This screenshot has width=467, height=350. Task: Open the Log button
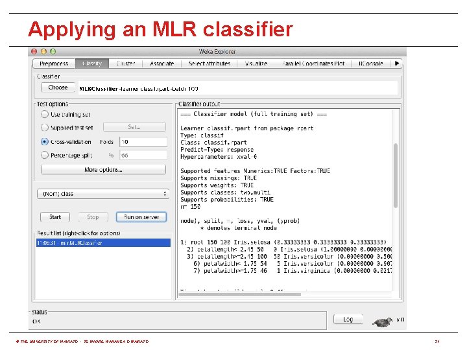coord(348,320)
